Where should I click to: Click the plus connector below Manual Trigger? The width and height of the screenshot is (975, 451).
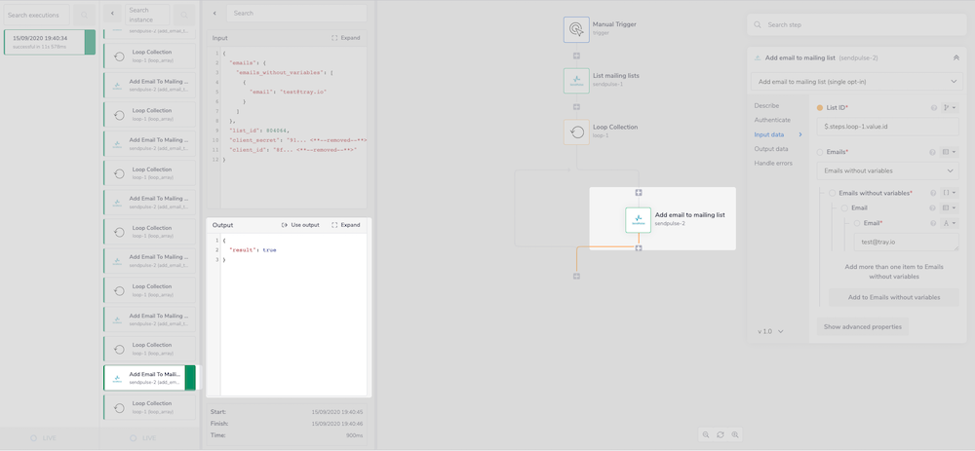(x=576, y=56)
